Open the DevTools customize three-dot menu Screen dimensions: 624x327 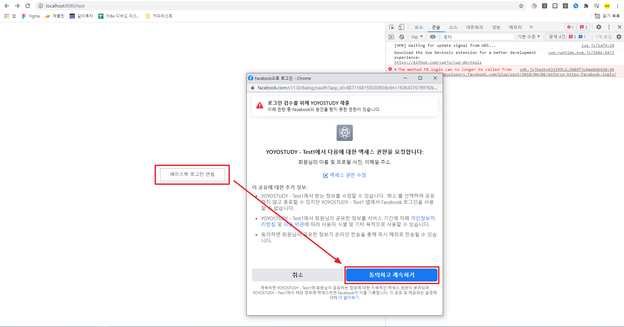(x=609, y=27)
